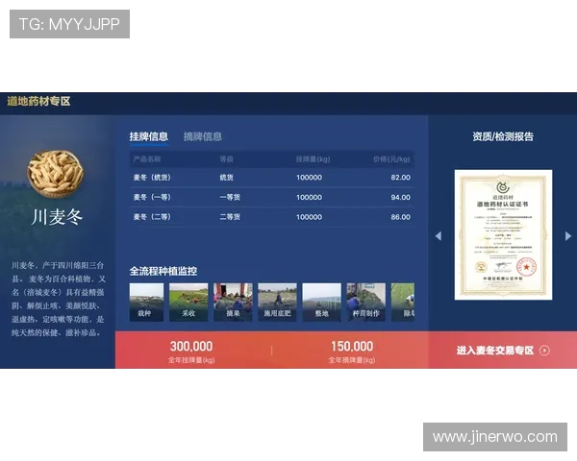
Task: Click the 二等货 grade cell
Action: click(230, 217)
